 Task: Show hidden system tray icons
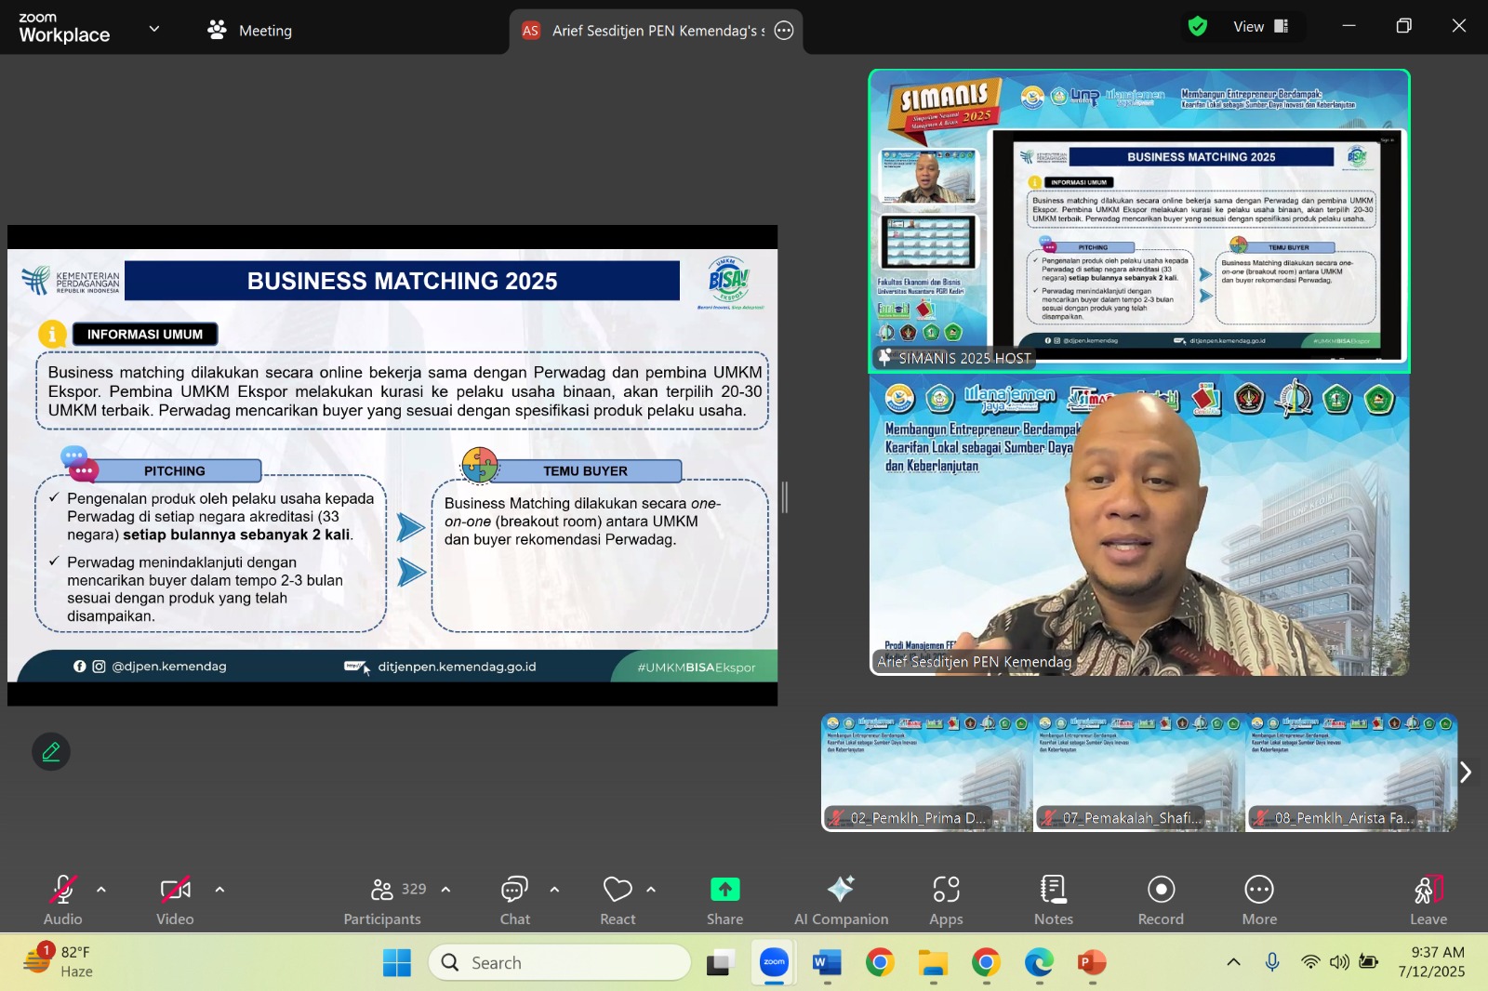(x=1233, y=962)
